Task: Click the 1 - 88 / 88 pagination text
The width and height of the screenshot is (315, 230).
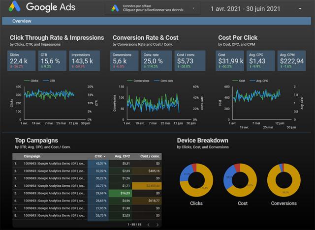Action: coord(134,225)
